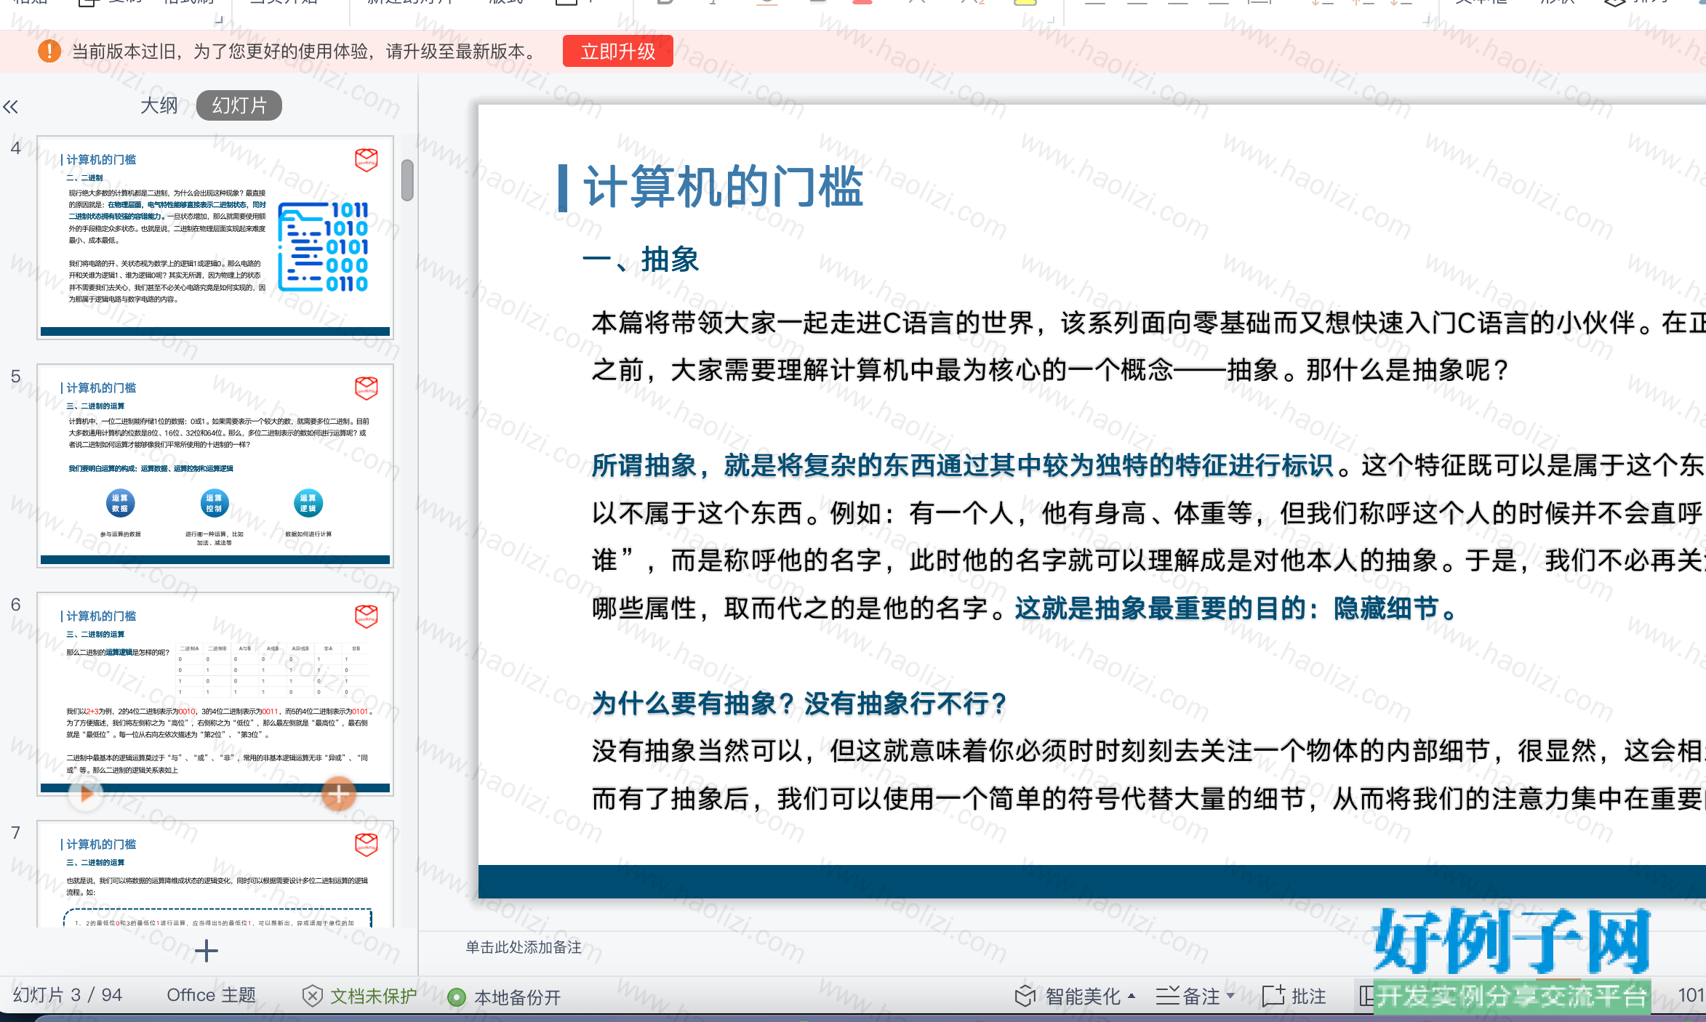Image resolution: width=1706 pixels, height=1022 pixels.
Task: Expand the dropdown arrow beside 备注
Action: (1230, 995)
